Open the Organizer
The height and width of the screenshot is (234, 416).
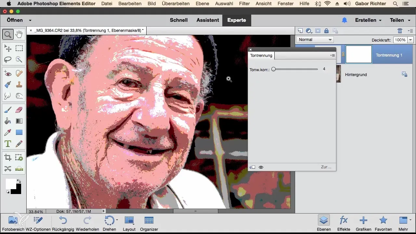point(149,223)
